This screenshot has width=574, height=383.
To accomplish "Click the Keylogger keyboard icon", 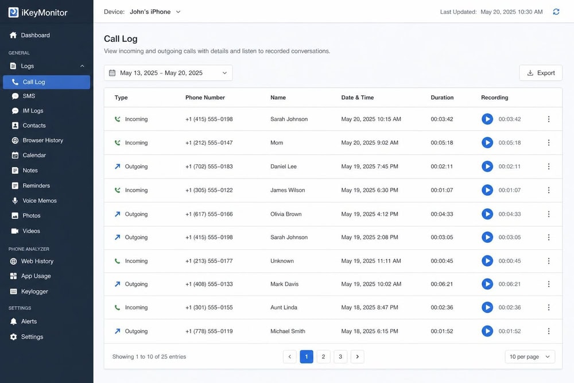I will (x=14, y=292).
